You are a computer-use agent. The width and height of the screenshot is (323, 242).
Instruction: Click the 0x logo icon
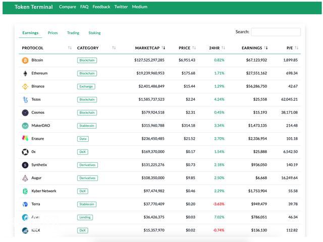25,152
